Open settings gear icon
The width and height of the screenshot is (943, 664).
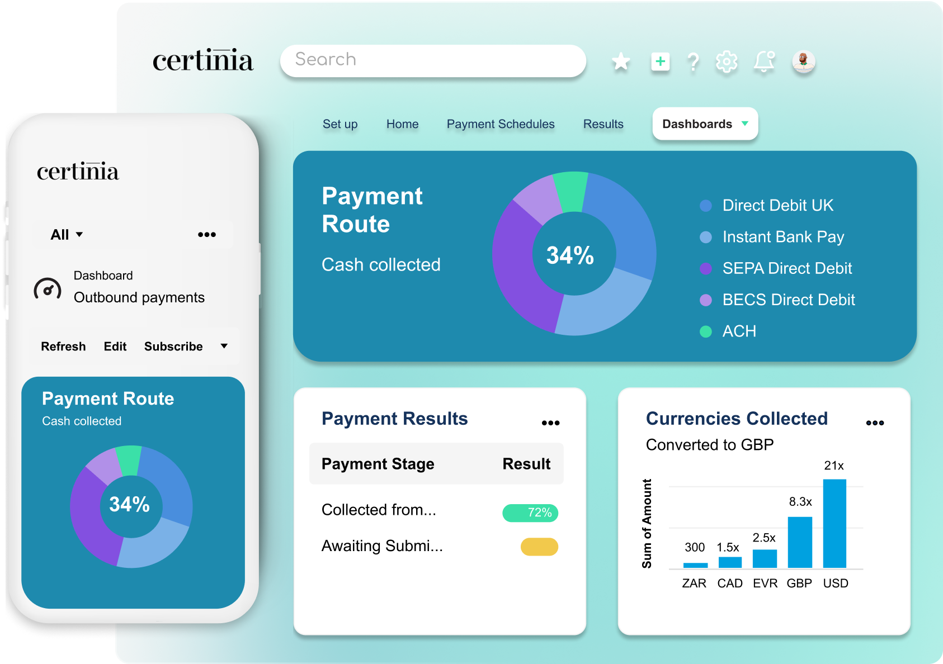(727, 61)
